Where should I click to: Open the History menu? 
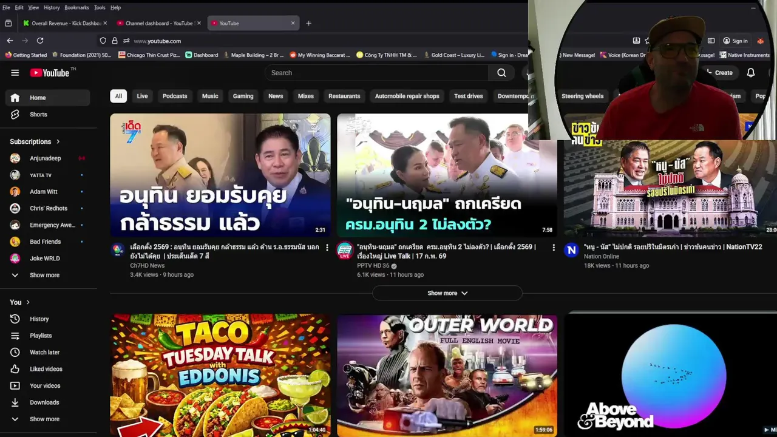click(52, 7)
